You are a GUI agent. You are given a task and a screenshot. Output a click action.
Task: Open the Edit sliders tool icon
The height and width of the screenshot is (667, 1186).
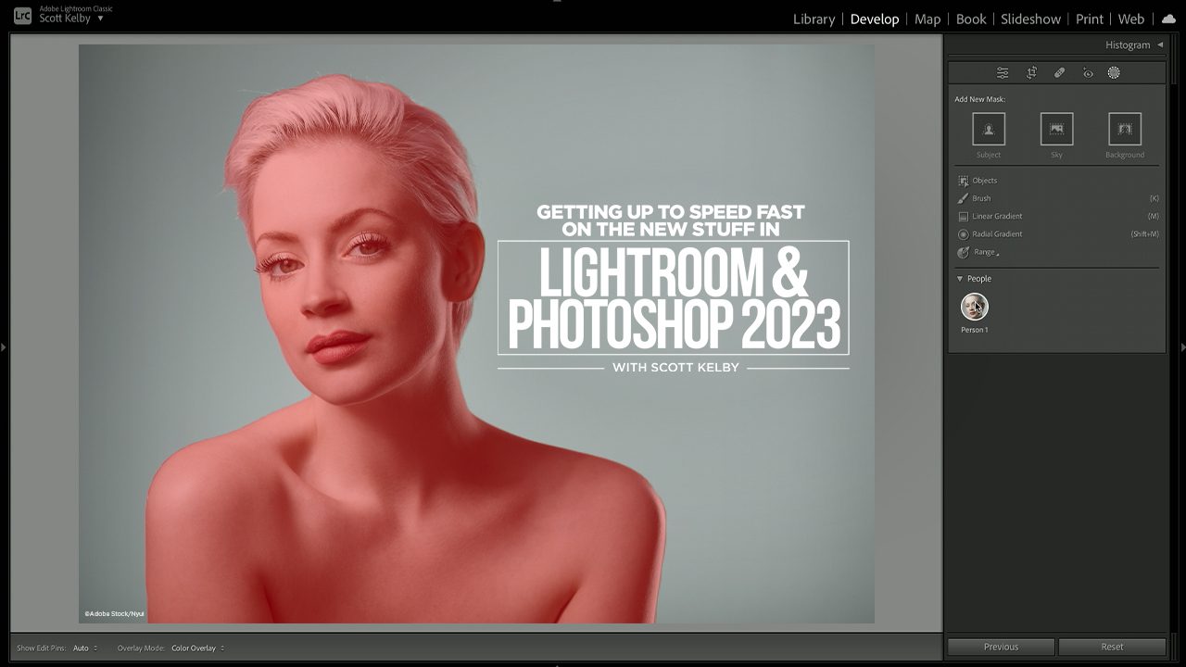point(1003,73)
